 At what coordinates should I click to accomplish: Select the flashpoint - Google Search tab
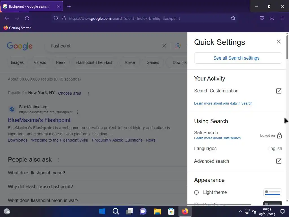tap(32, 6)
